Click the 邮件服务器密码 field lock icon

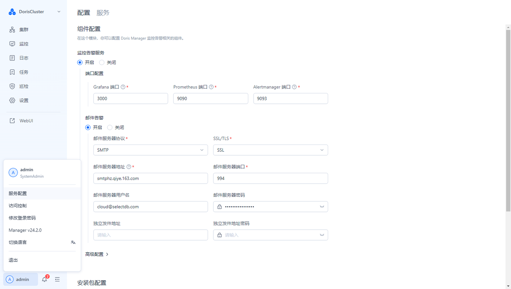click(220, 207)
